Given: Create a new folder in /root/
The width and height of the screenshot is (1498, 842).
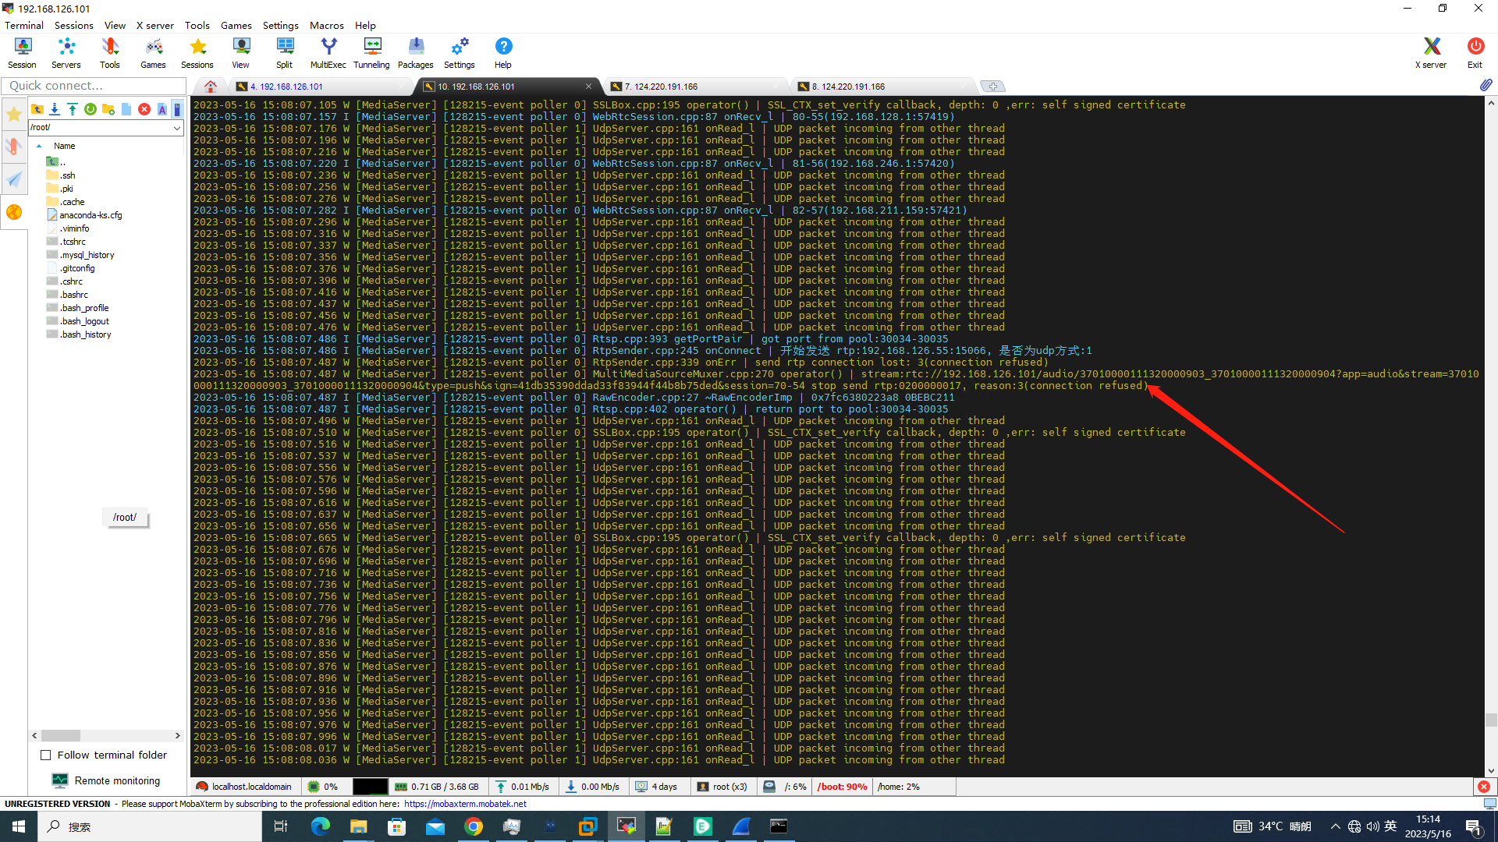Looking at the screenshot, I should tap(108, 109).
